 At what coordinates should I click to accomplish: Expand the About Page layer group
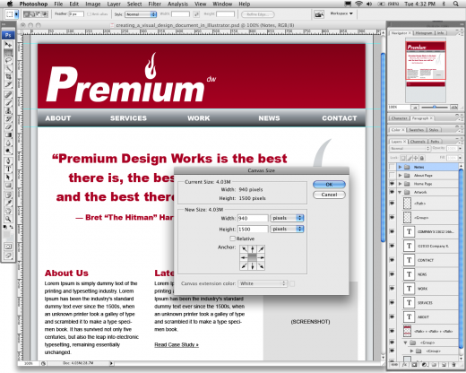(x=400, y=175)
